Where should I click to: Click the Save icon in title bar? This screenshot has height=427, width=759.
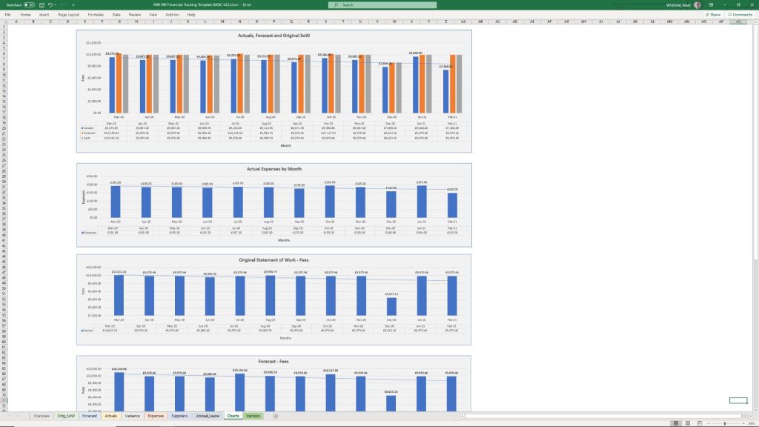tap(41, 4)
